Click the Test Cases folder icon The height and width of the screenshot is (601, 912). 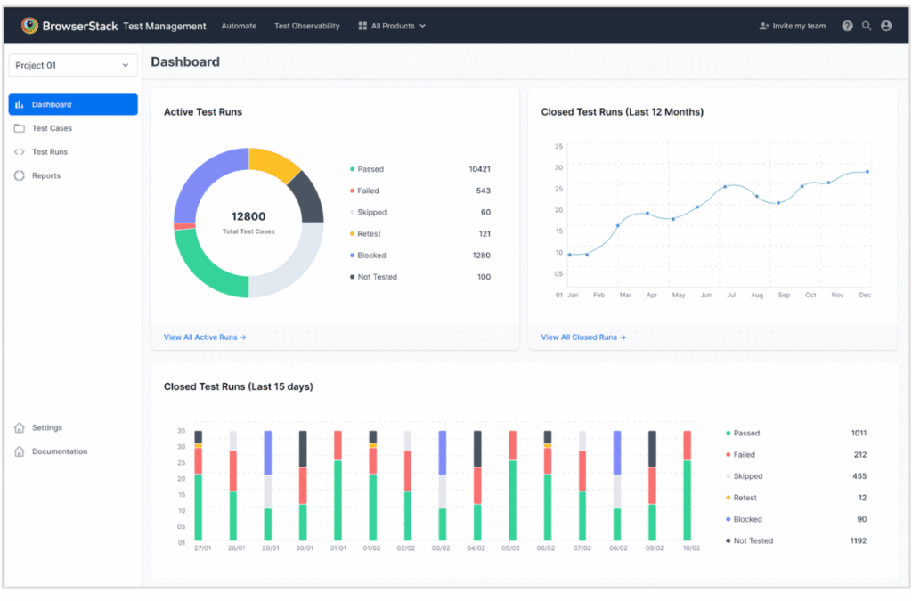20,128
